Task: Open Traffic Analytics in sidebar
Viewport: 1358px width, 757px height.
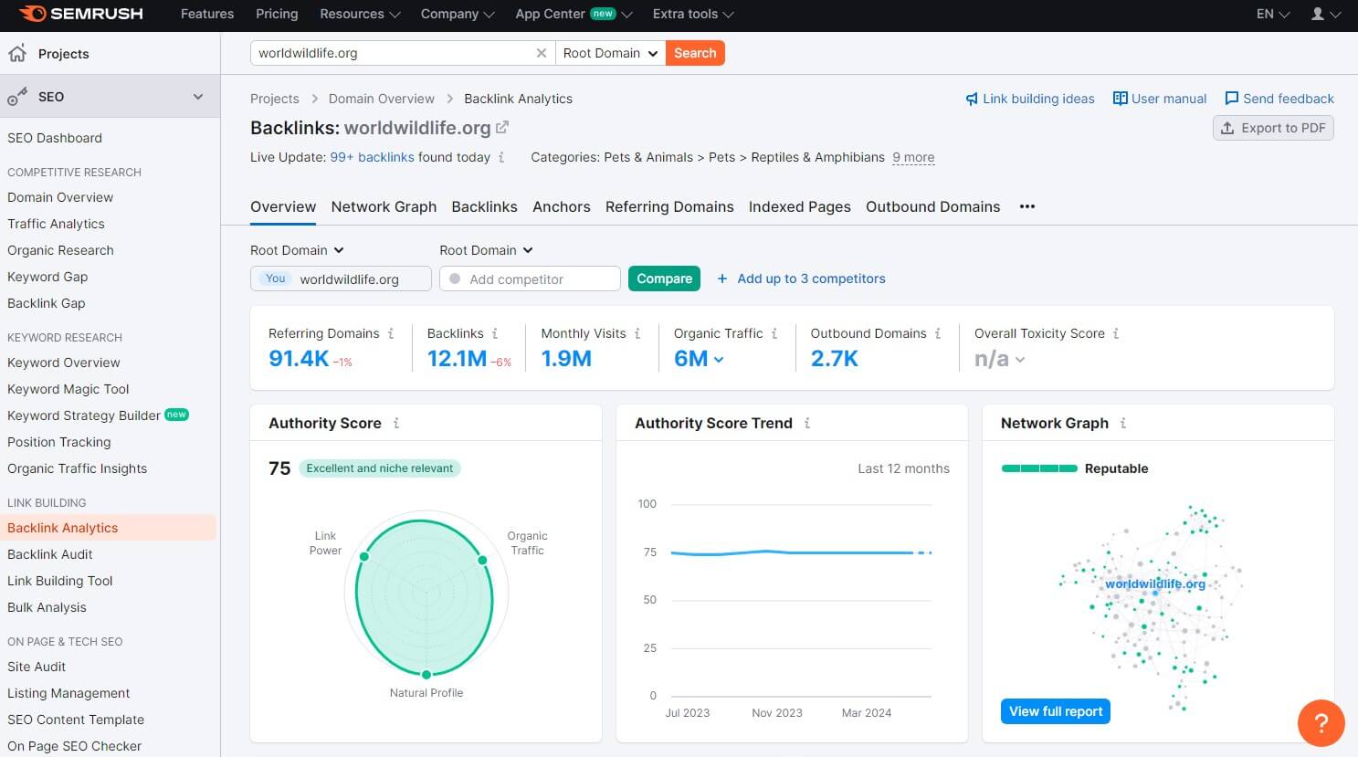Action: (56, 224)
